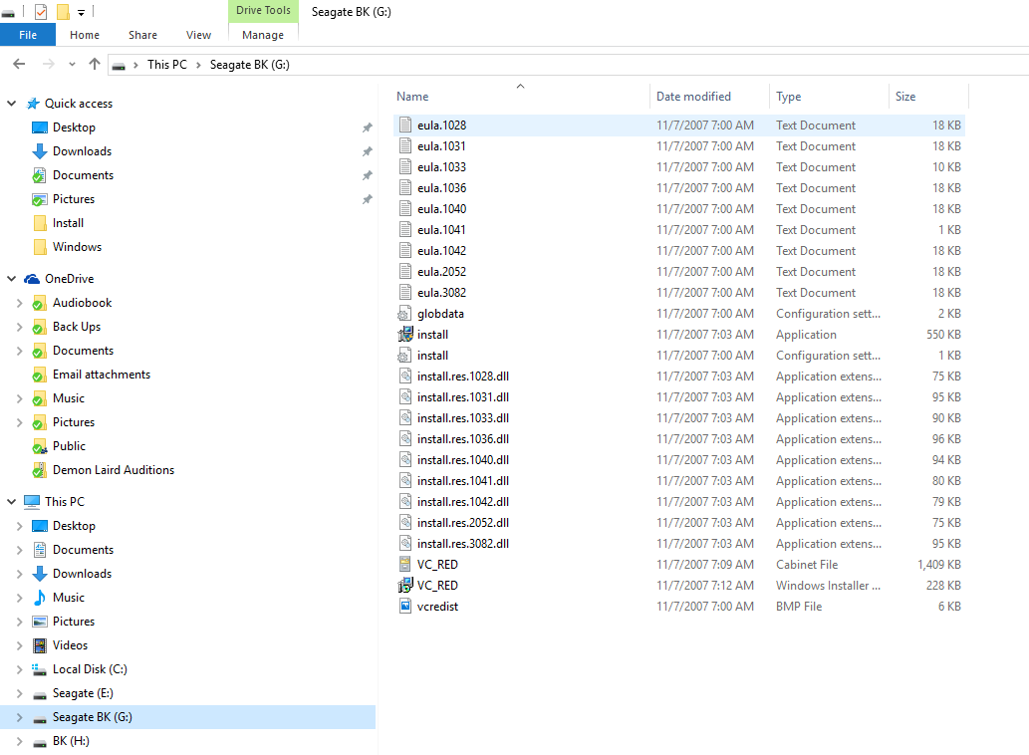Select the eula.1033 file
The image size is (1029, 755).
441,167
